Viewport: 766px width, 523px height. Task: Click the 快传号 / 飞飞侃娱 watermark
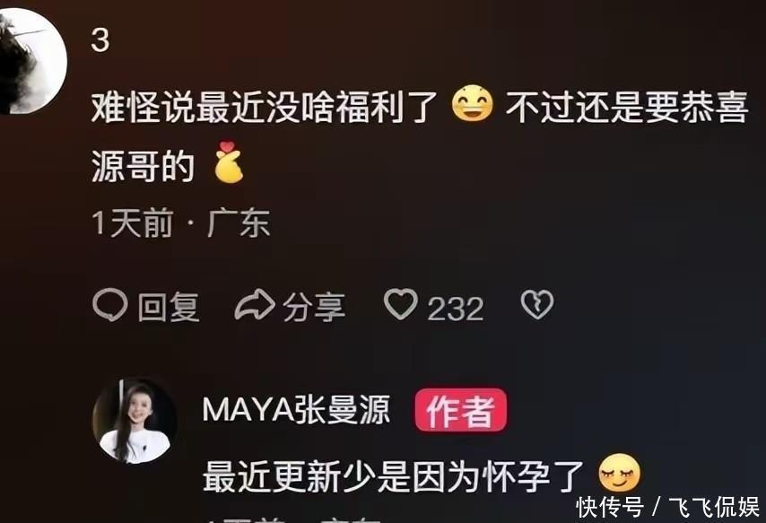click(668, 507)
